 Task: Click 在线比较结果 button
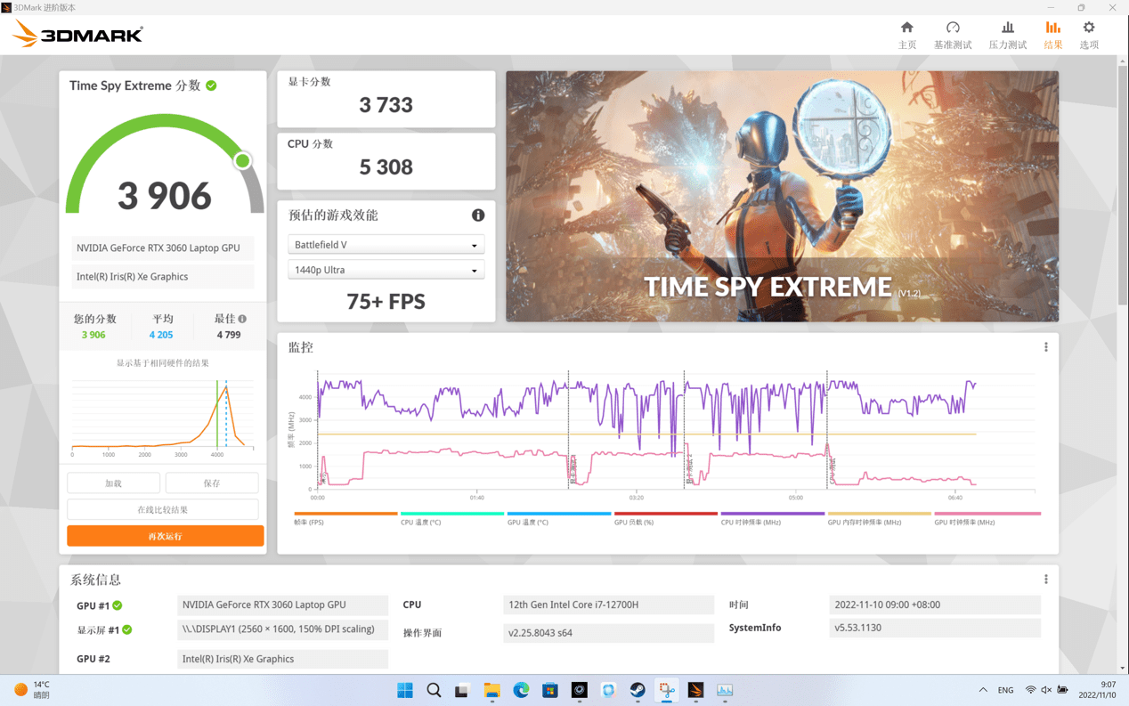coord(163,510)
